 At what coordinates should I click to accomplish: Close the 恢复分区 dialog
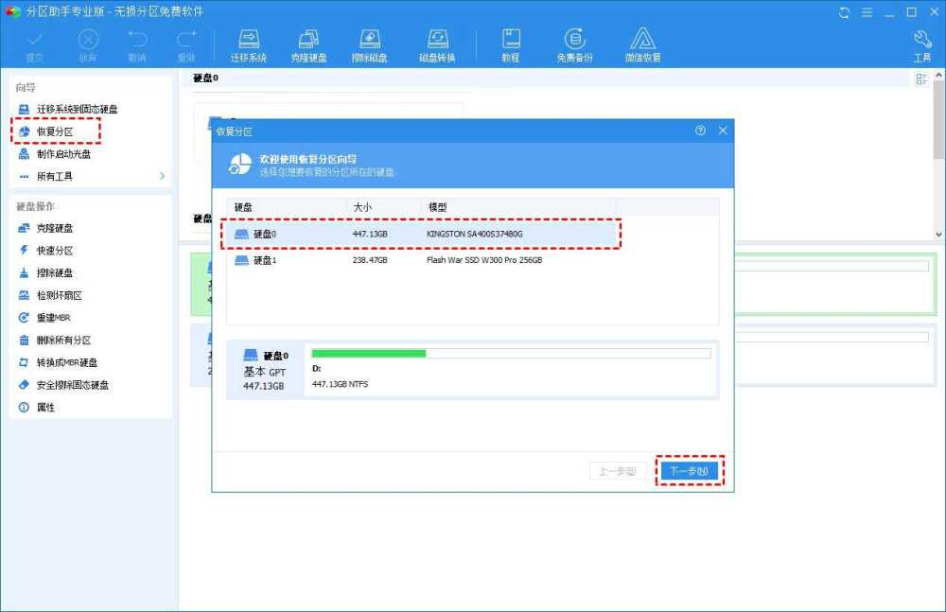(723, 131)
